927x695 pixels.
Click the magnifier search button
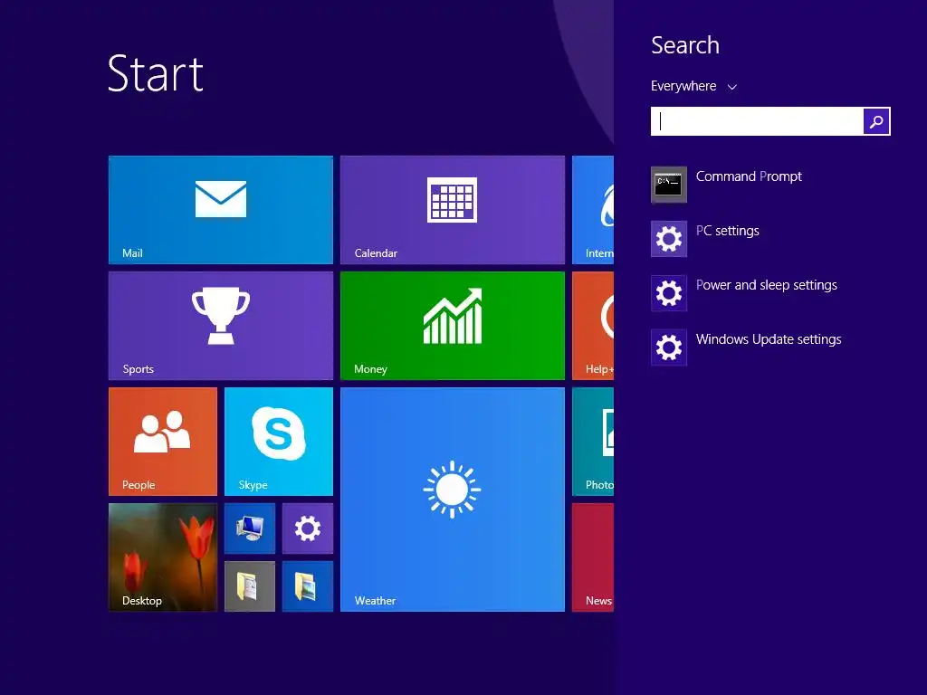tap(876, 121)
